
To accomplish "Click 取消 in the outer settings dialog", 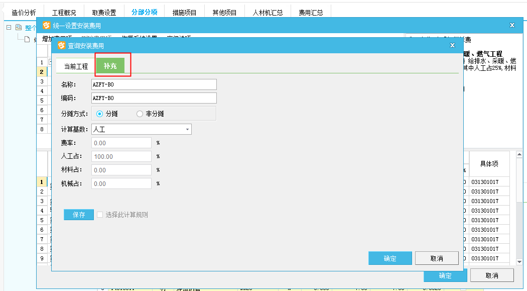I will (491, 275).
